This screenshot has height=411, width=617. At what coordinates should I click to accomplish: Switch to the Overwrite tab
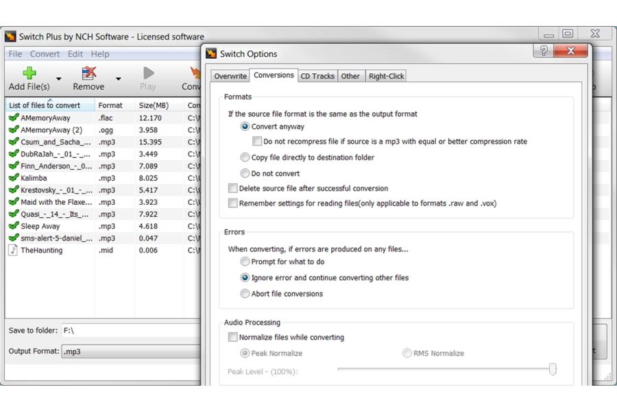pos(230,76)
